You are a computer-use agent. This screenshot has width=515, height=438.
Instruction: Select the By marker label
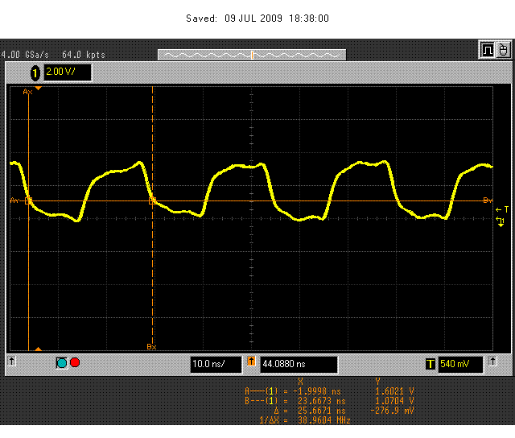[488, 200]
